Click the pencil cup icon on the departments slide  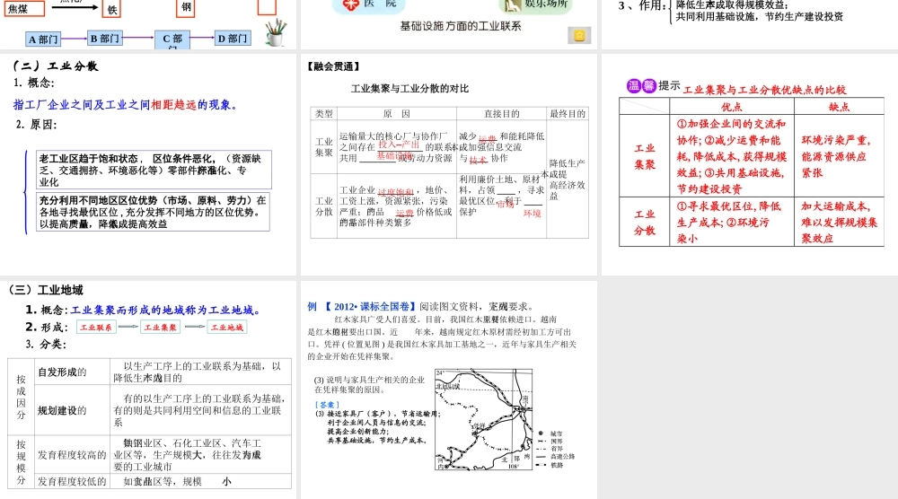click(x=276, y=32)
